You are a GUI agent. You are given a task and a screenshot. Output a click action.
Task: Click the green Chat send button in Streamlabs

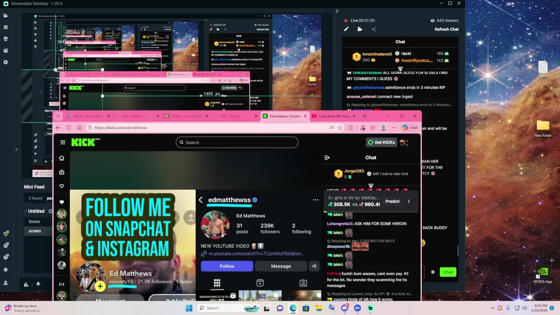(x=448, y=272)
